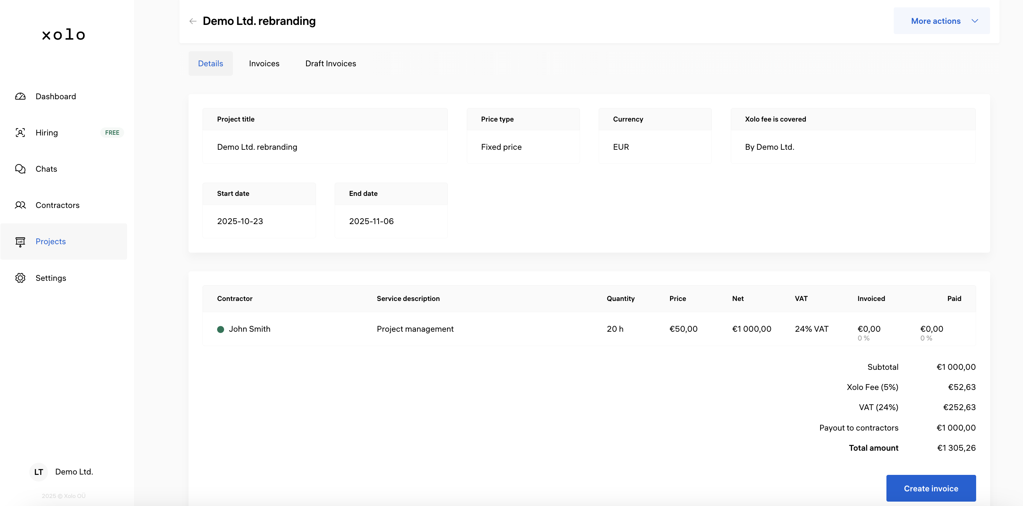The width and height of the screenshot is (1023, 506).
Task: Expand the More actions dropdown
Action: tap(942, 21)
